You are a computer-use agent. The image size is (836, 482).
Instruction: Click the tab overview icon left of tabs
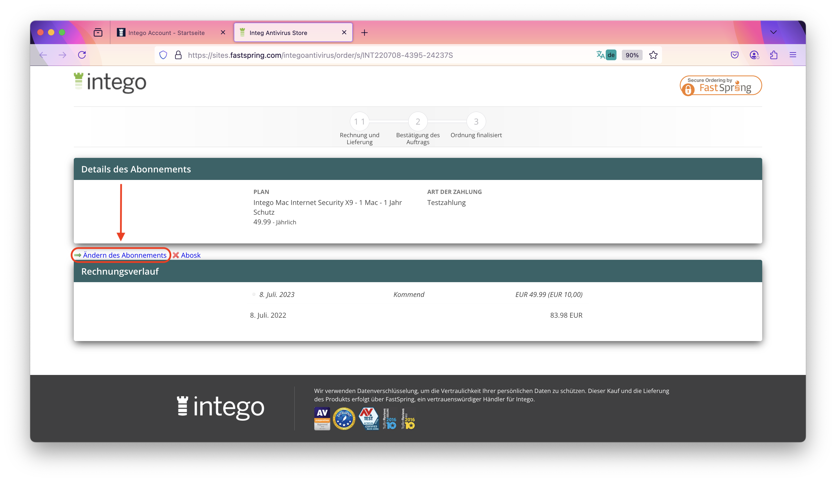coord(98,33)
